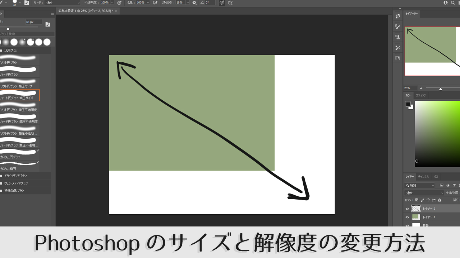The width and height of the screenshot is (460, 258).
Task: Select ハード円ブラシ 筆圧不透明度 brush preset
Action: tap(20, 119)
